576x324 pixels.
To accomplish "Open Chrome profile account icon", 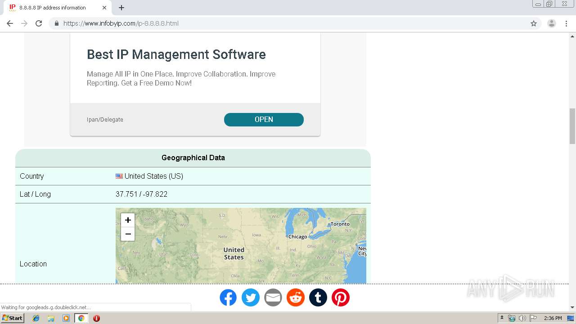I will 552,23.
